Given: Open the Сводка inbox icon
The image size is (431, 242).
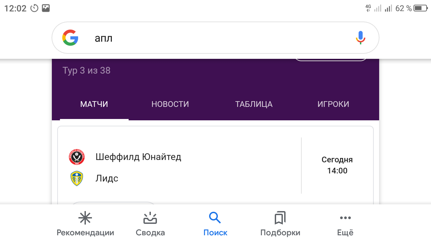Looking at the screenshot, I should [x=150, y=218].
